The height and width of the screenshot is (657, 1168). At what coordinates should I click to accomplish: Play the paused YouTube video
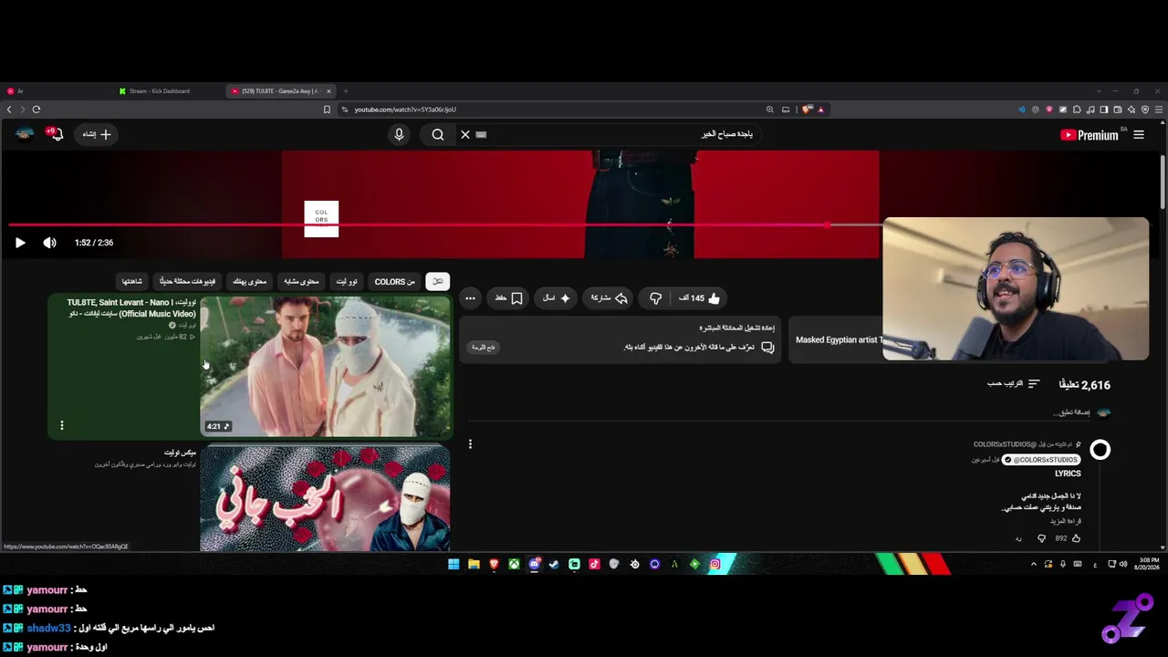click(20, 243)
